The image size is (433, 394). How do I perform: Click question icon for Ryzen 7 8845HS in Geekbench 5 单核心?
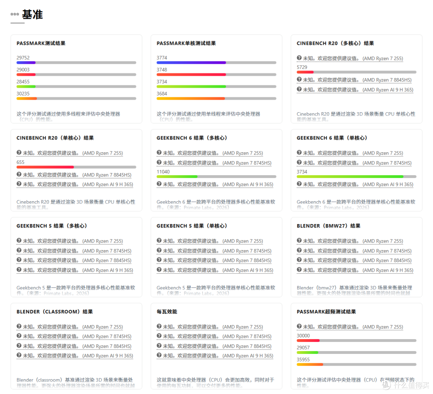(159, 260)
